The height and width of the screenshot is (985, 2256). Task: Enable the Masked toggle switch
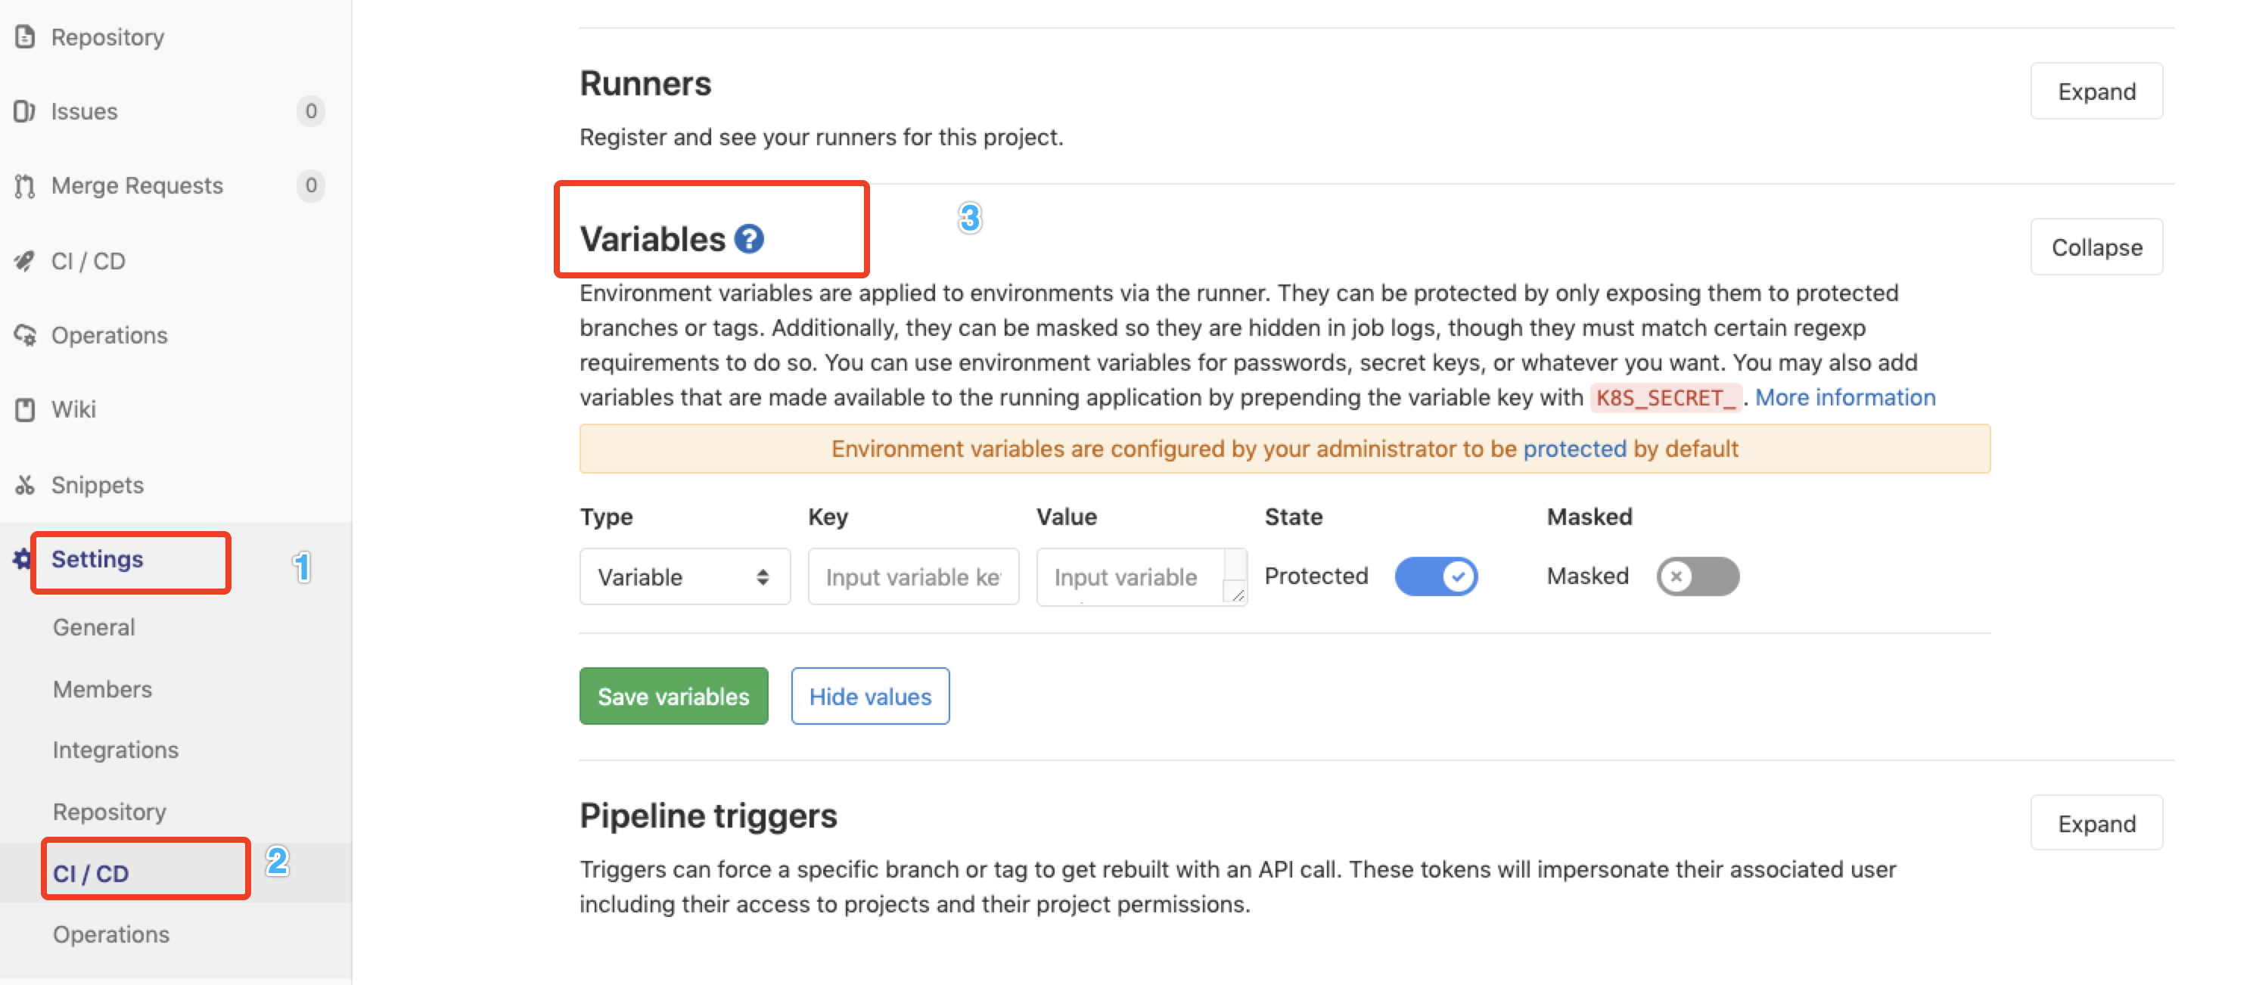coord(1697,576)
